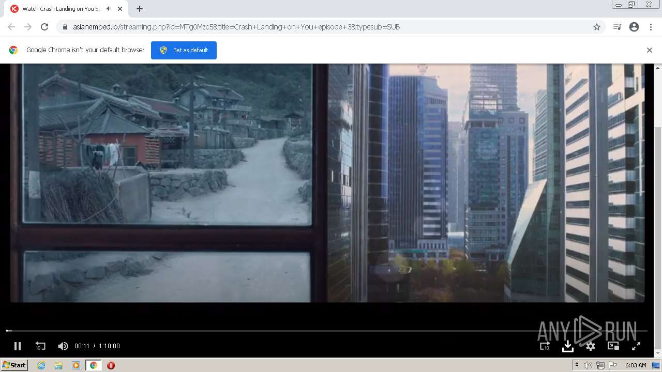This screenshot has height=372, width=662.
Task: Go back to the previous page
Action: coord(11,27)
